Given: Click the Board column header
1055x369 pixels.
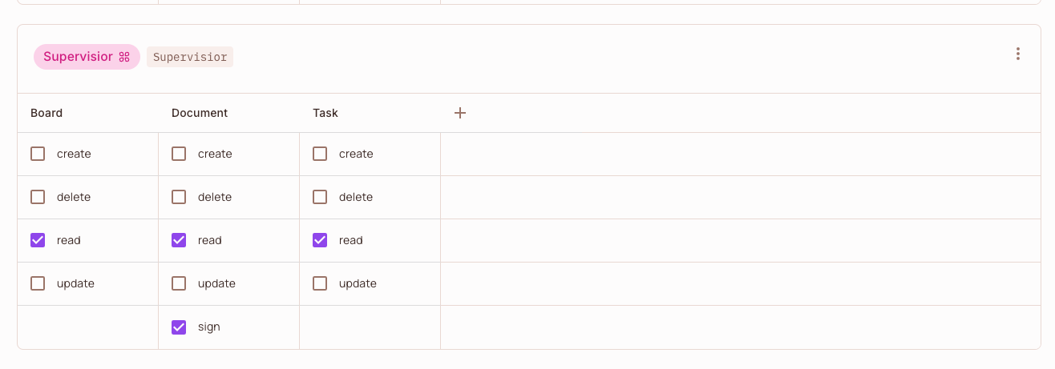Looking at the screenshot, I should click(x=46, y=113).
